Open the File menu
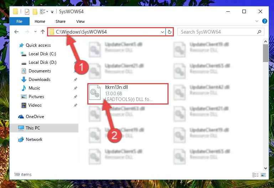Image resolution: width=274 pixels, height=188 pixels. [19, 21]
